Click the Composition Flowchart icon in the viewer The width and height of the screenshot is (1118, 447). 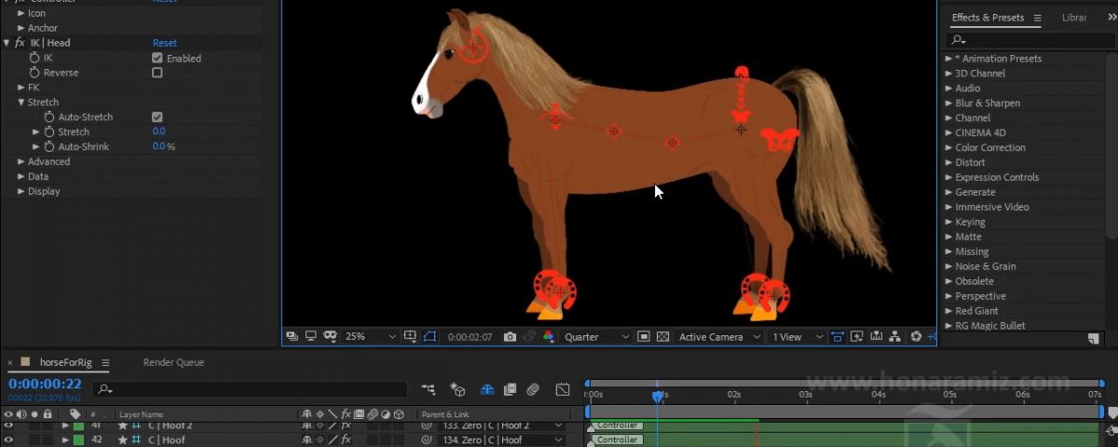coord(895,337)
